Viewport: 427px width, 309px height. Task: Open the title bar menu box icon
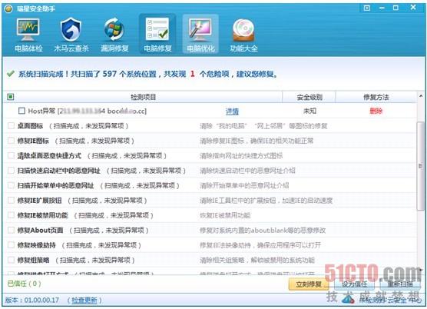pos(367,8)
